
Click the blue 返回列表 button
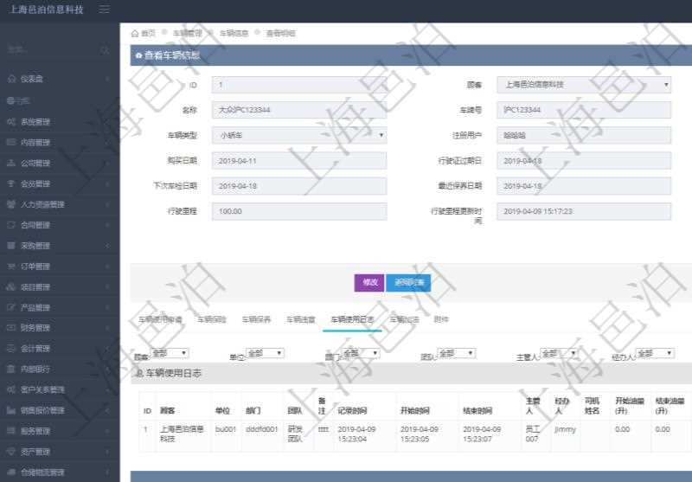(x=407, y=282)
